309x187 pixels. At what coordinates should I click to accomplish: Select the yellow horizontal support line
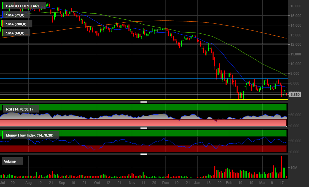coord(144,100)
